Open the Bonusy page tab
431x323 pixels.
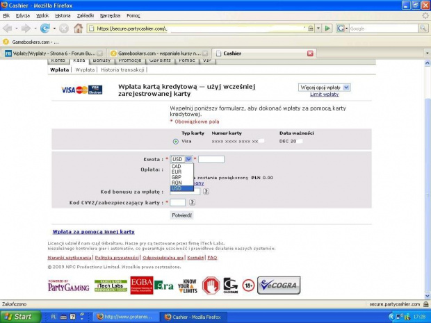point(101,61)
